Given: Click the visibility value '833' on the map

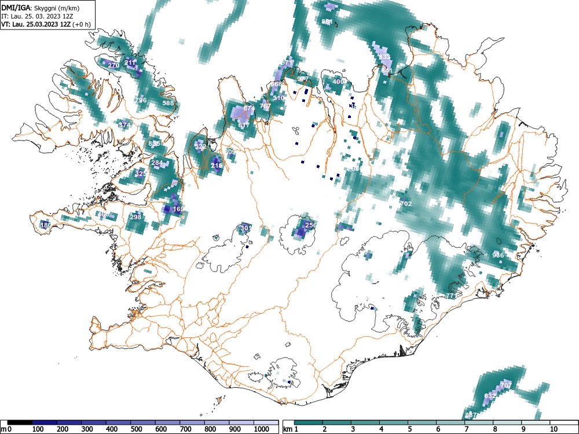Looking at the screenshot, I should click(x=384, y=57).
